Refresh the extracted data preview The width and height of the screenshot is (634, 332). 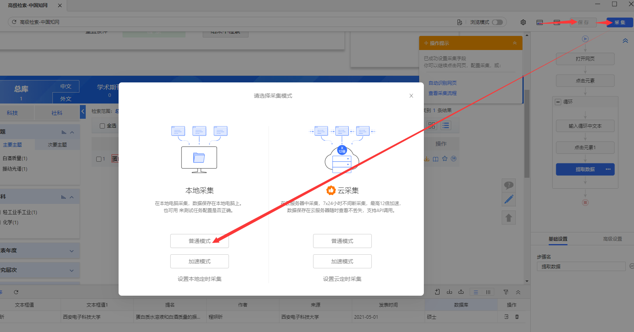(x=16, y=292)
